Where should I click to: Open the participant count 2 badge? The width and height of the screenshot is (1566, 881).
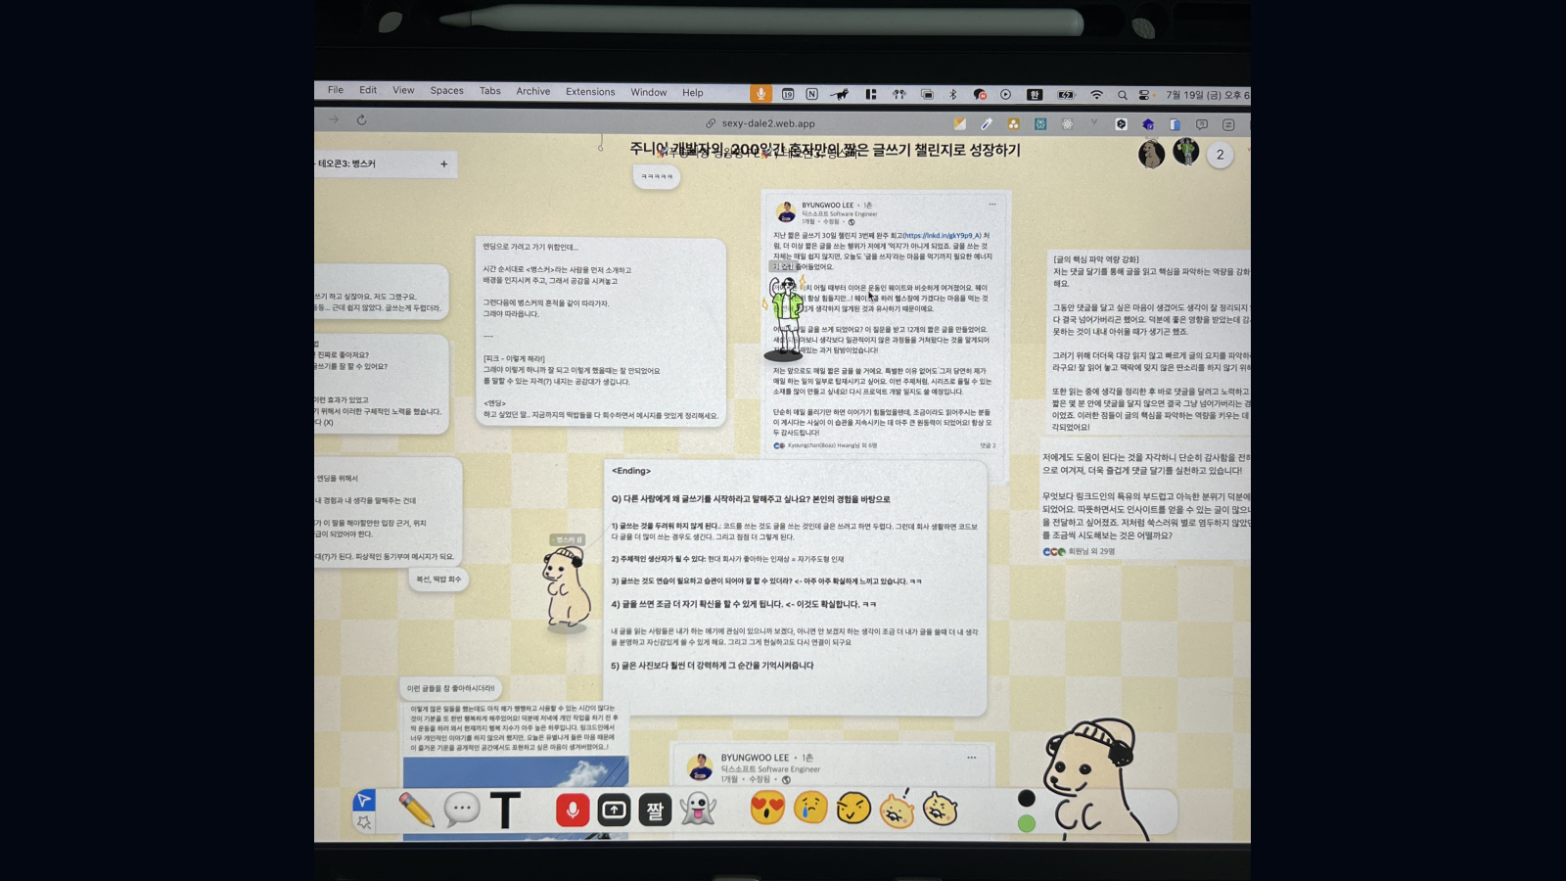click(1220, 155)
